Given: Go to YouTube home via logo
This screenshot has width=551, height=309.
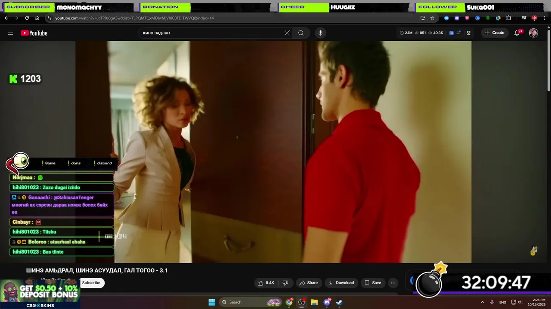Looking at the screenshot, I should point(34,33).
